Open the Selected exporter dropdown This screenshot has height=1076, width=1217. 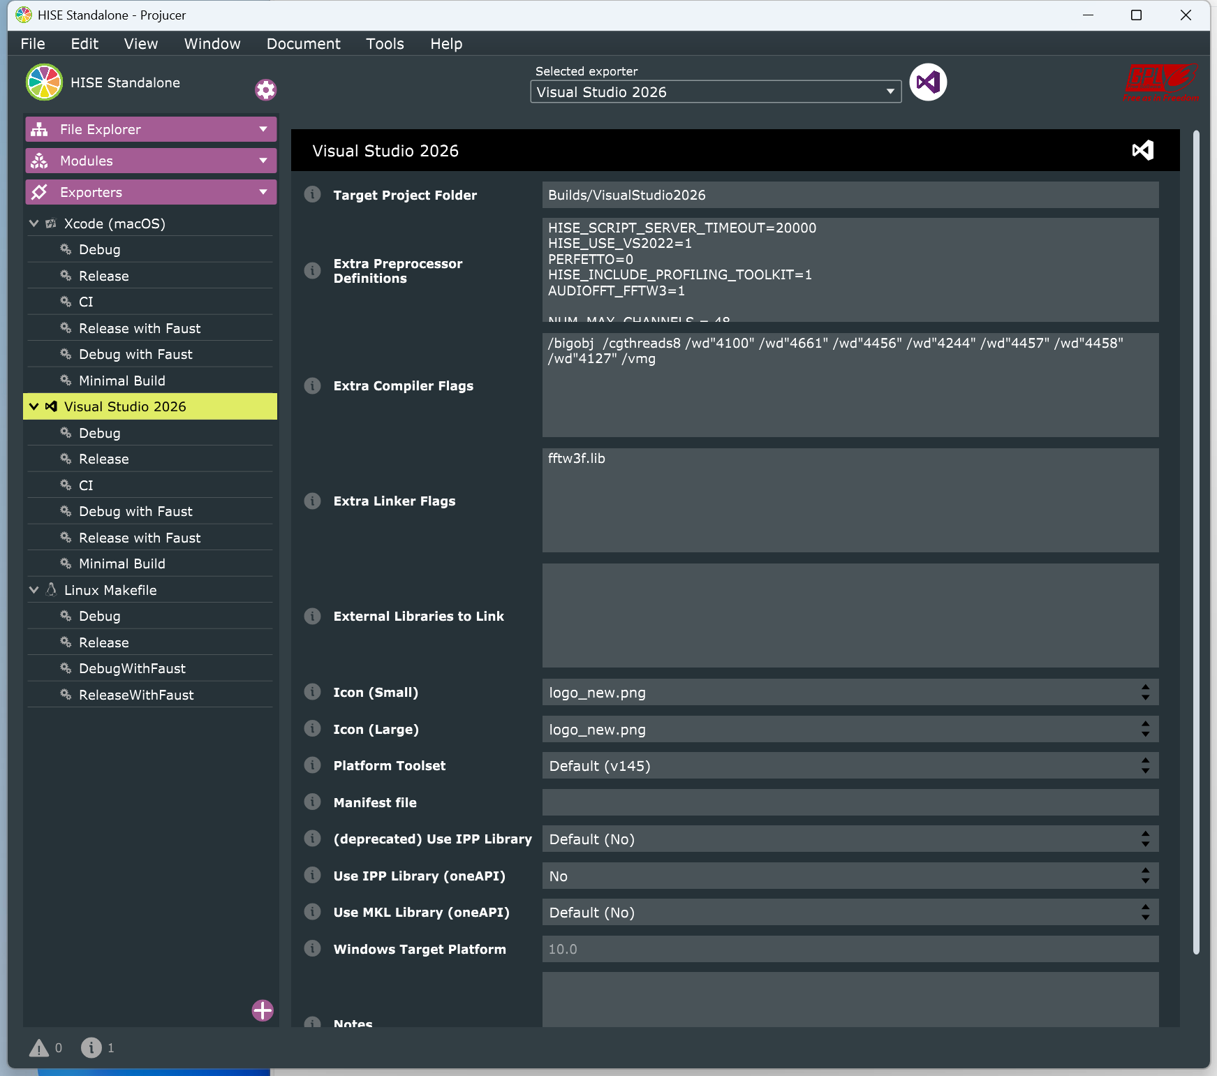715,92
